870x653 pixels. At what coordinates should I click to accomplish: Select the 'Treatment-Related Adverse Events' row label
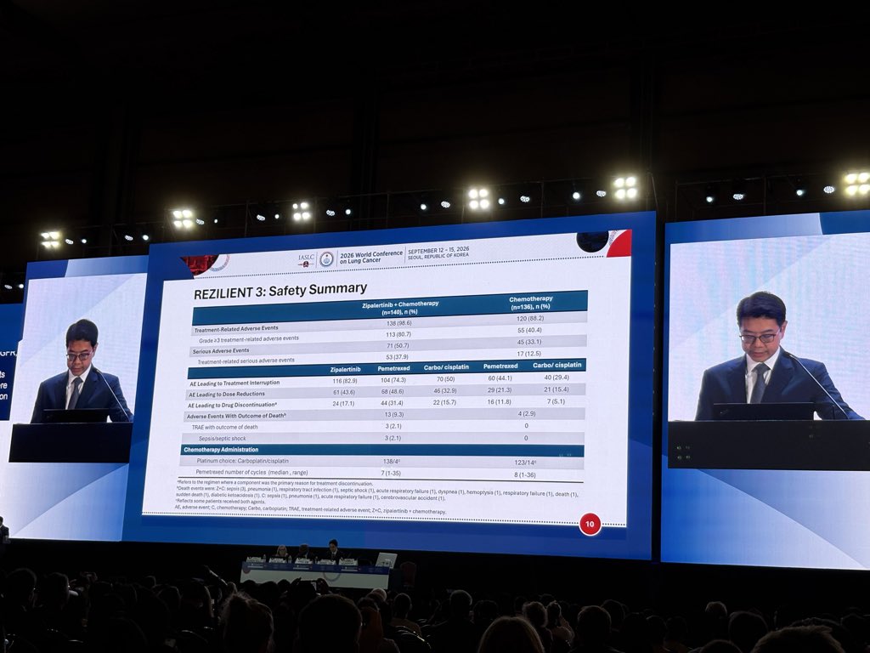click(236, 329)
